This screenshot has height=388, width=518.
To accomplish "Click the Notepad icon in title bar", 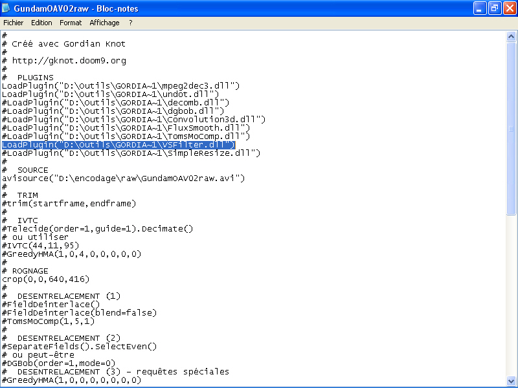I will pyautogui.click(x=6, y=8).
